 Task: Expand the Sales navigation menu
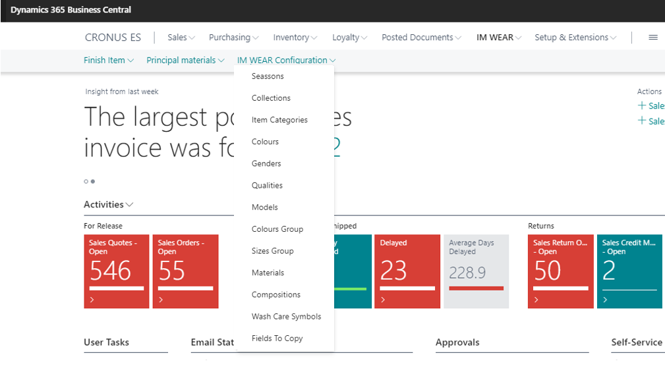tap(181, 38)
